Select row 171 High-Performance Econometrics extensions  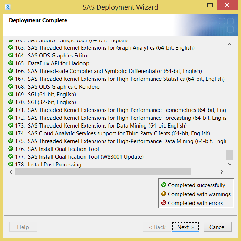(x=117, y=110)
